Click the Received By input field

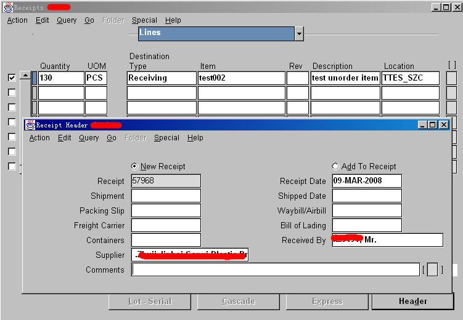pyautogui.click(x=388, y=240)
